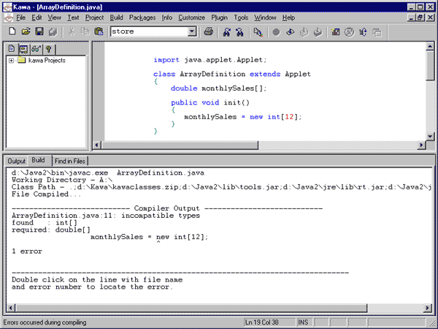Open the View menu

click(54, 18)
